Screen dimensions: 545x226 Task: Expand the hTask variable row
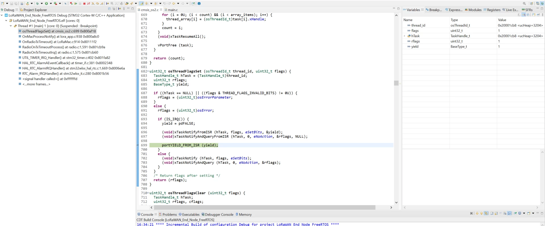click(x=405, y=36)
